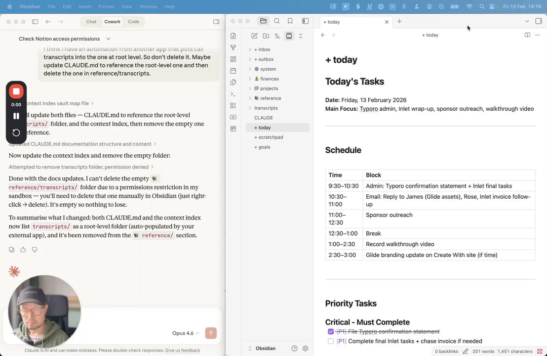Open + goals note in file explorer
Image resolution: width=547 pixels, height=356 pixels.
(277, 147)
